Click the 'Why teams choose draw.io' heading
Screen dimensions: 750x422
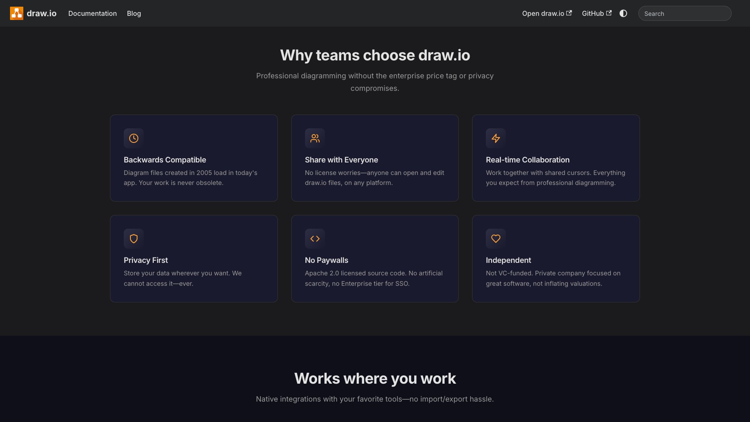point(375,55)
